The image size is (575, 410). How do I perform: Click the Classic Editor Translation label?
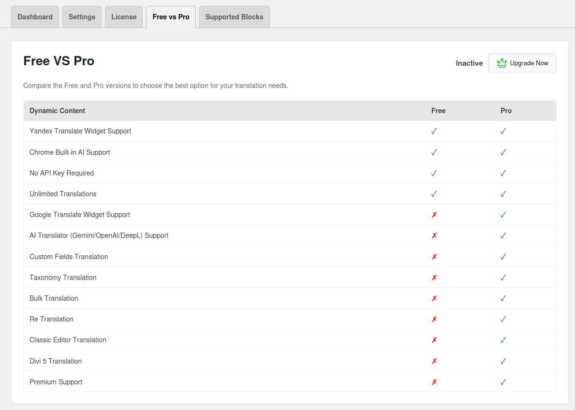point(68,340)
